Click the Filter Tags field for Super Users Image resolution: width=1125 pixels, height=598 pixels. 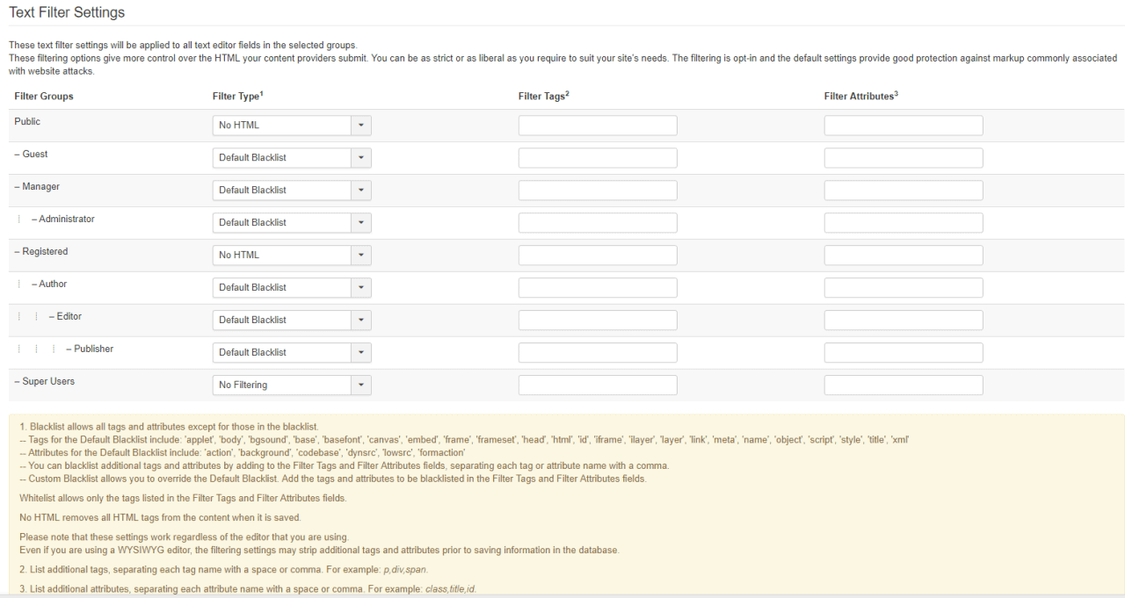(598, 385)
